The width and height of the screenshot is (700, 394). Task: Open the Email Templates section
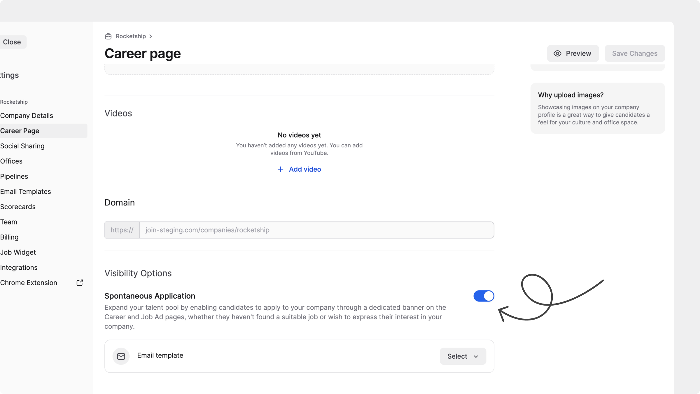pos(26,191)
